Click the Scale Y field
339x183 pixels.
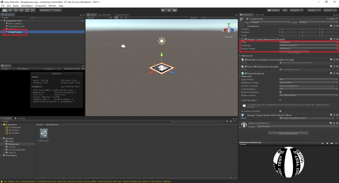(309, 35)
